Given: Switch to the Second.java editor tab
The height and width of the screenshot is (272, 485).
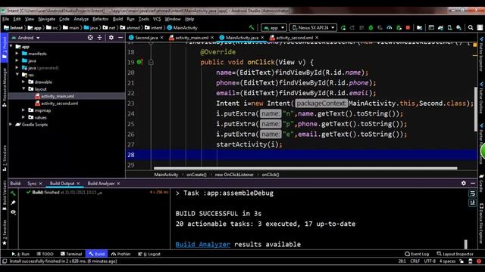Looking at the screenshot, I should [x=146, y=38].
